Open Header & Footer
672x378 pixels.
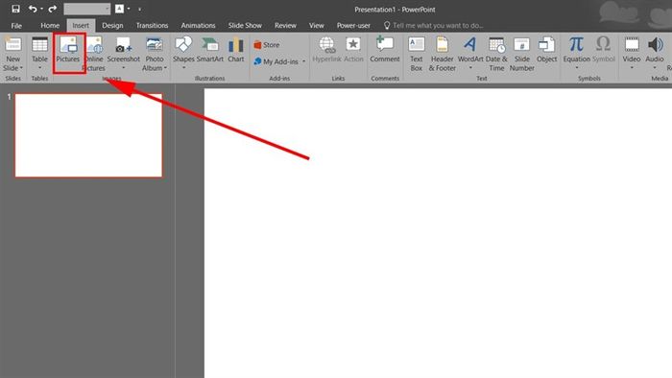tap(442, 54)
